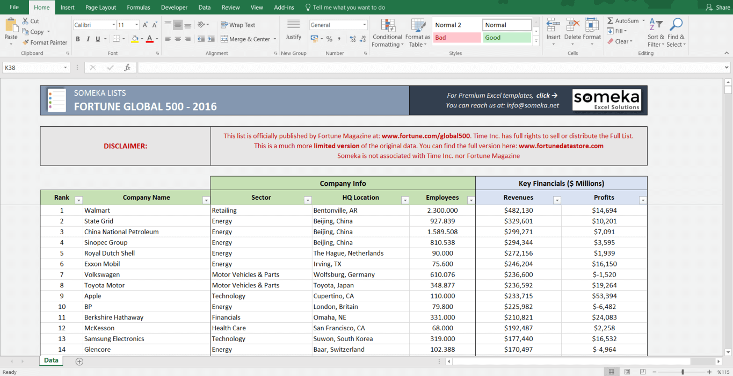
Task: Click the Share button
Action: pos(717,8)
